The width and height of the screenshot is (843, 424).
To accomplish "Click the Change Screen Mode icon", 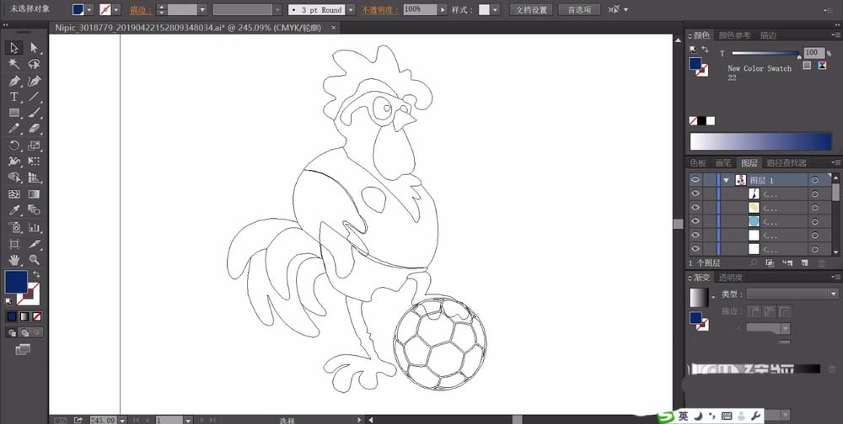I will click(x=23, y=349).
